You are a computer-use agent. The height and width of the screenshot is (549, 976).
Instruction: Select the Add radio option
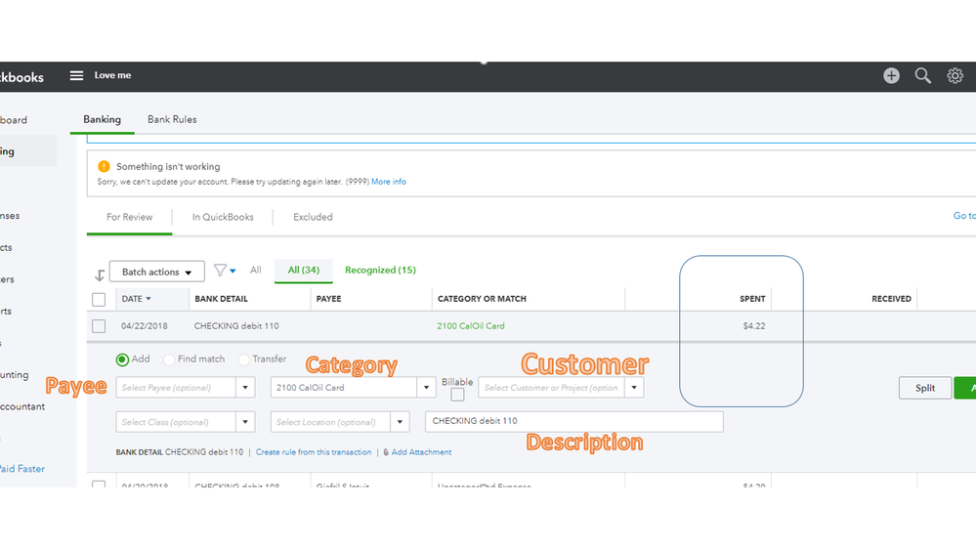[x=123, y=359]
